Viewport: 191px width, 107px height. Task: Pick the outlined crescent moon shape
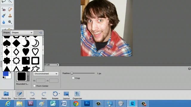[35, 43]
